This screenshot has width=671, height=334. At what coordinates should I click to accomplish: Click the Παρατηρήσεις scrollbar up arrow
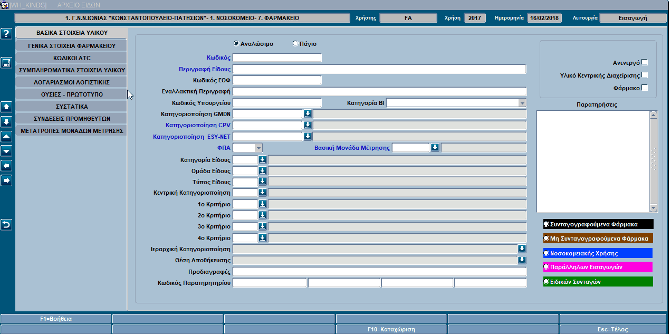click(x=654, y=114)
